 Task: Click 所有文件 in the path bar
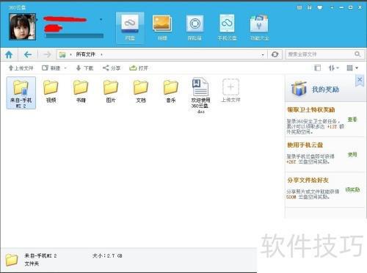click(x=85, y=54)
